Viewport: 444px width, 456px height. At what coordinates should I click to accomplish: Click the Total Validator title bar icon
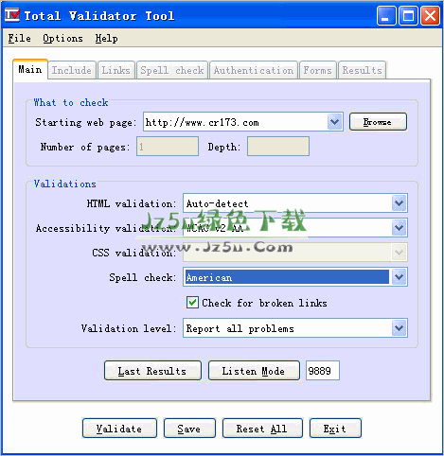pos(12,15)
